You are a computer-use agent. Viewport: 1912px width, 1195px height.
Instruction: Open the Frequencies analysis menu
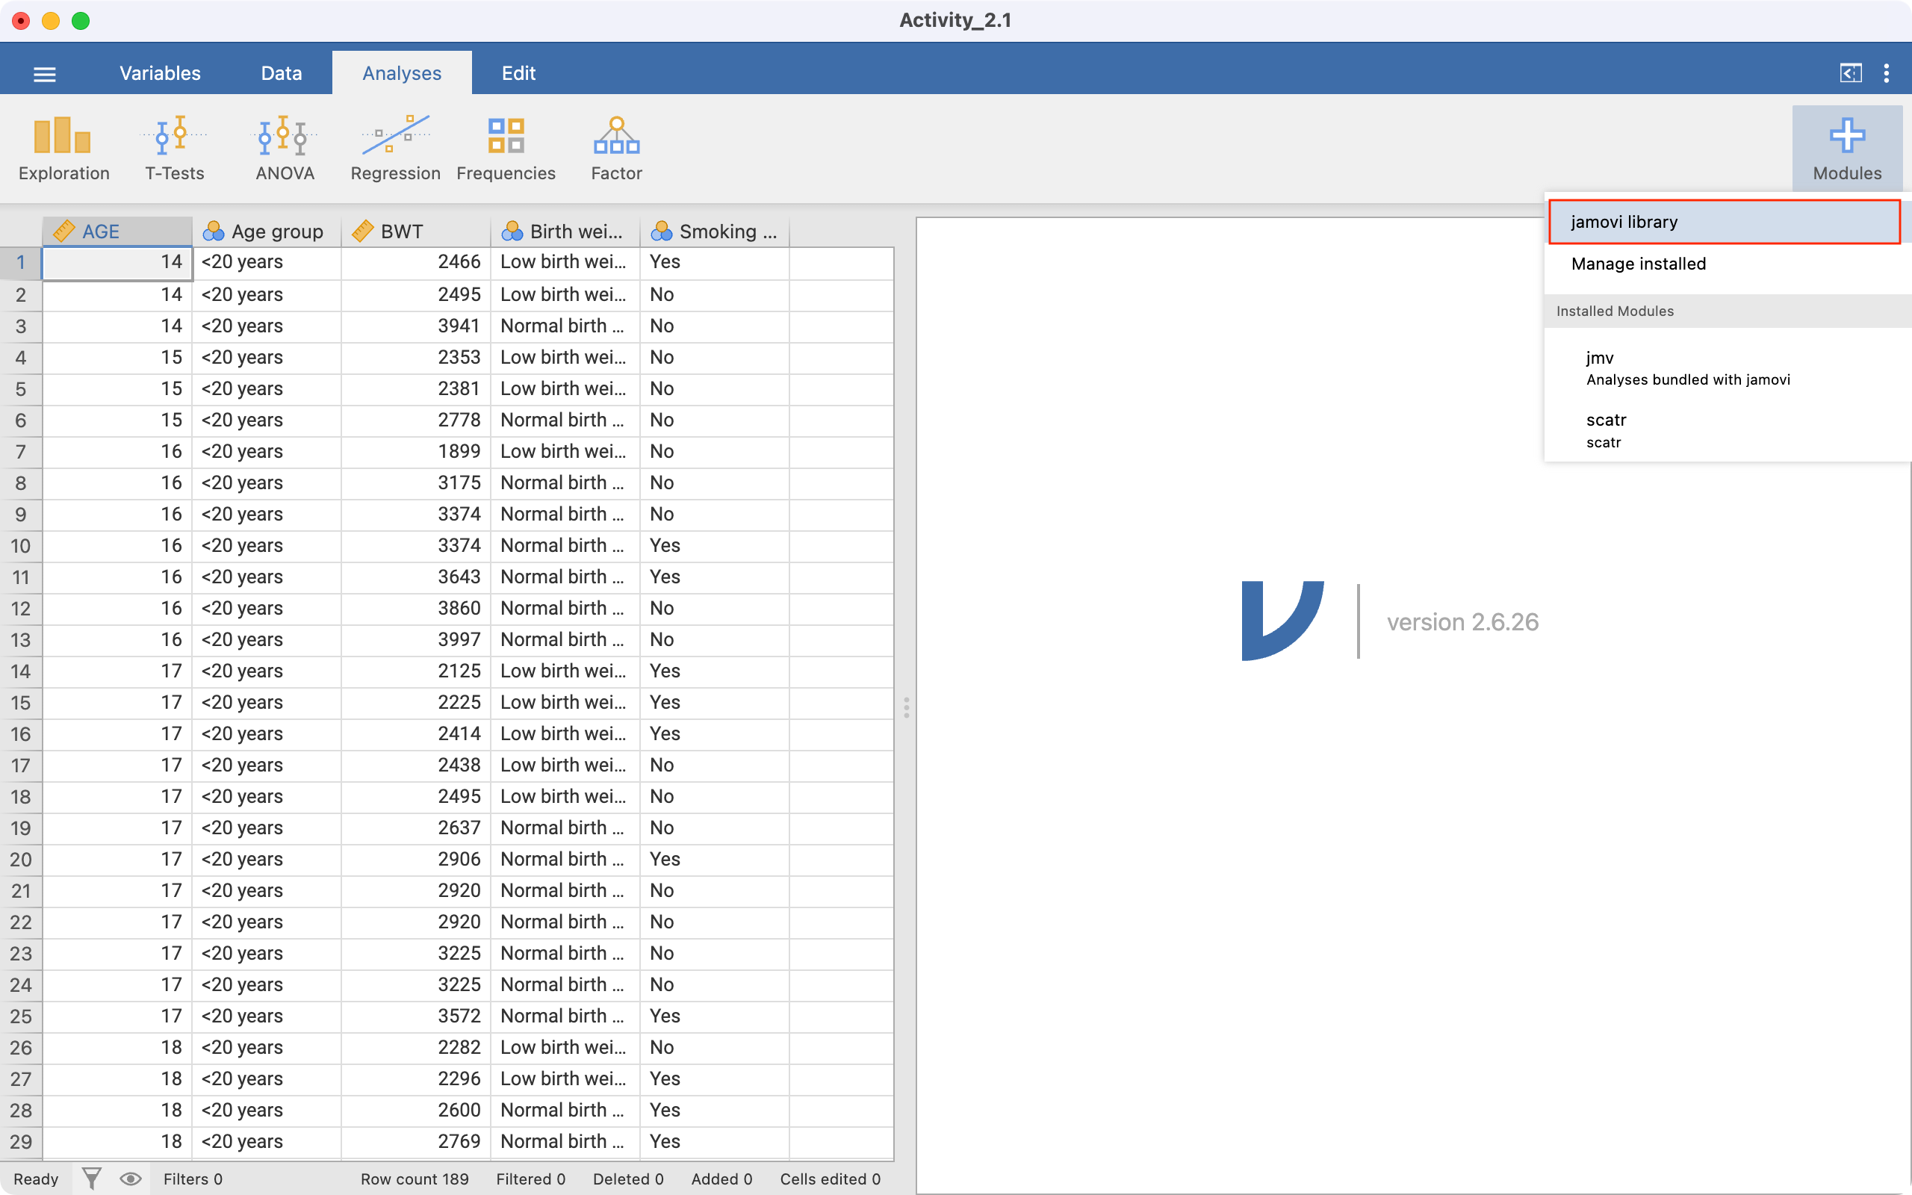tap(506, 149)
